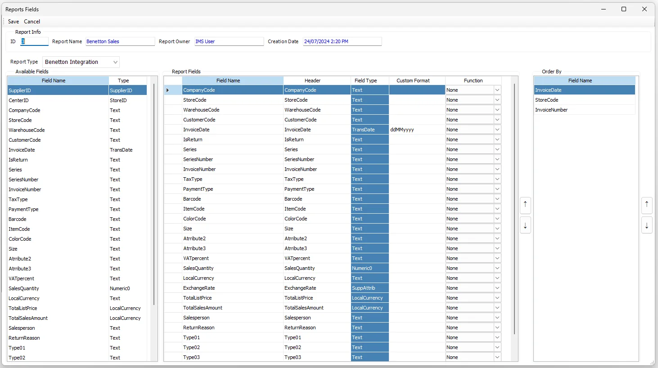This screenshot has width=658, height=368.
Task: Click Type01 field name in Report Fields
Action: coord(233,337)
